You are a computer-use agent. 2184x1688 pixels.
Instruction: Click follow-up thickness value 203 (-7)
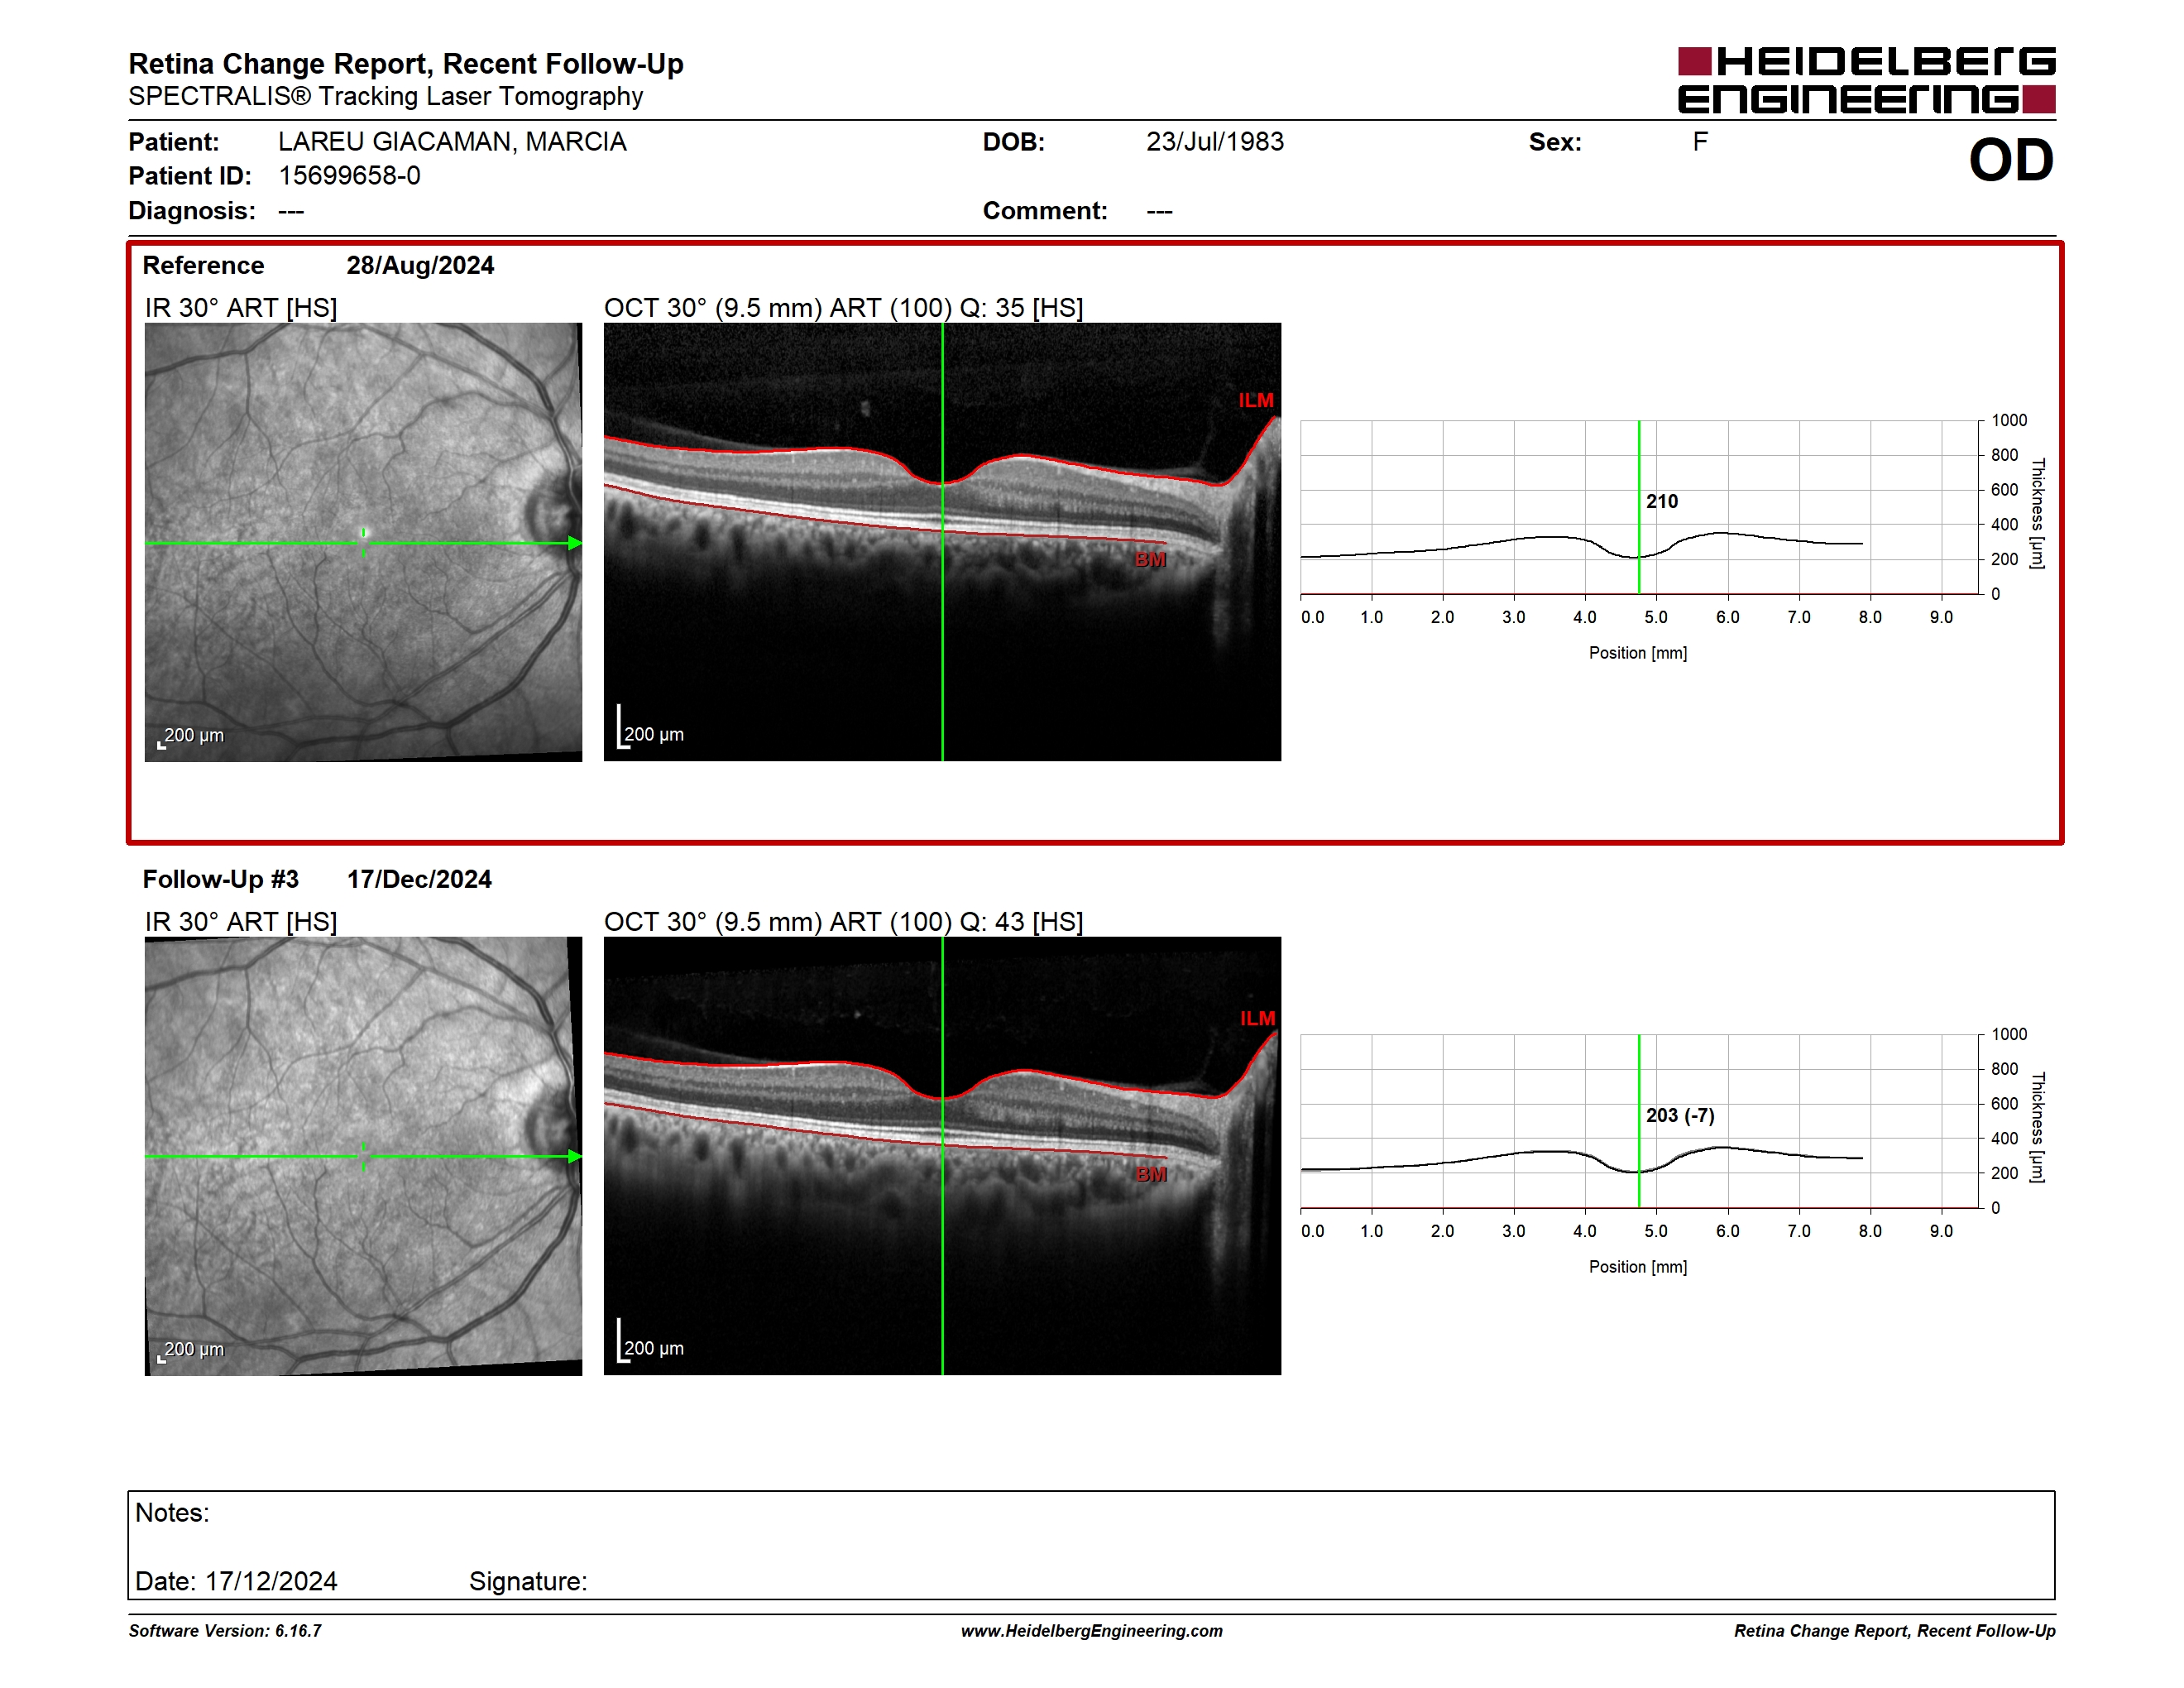(x=1680, y=1115)
